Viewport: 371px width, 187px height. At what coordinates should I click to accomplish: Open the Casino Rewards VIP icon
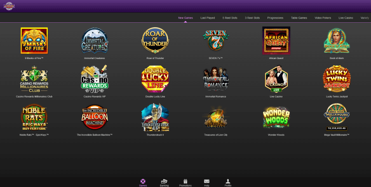tap(95, 79)
